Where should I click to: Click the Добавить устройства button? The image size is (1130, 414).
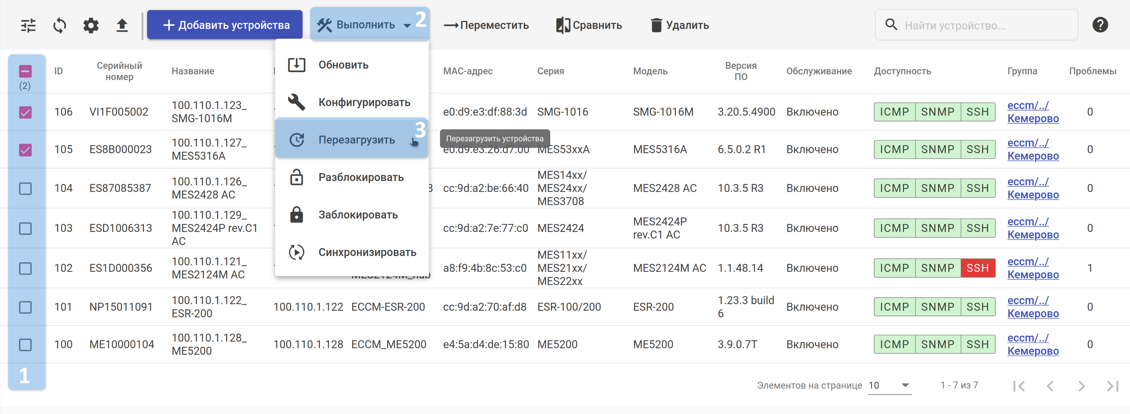(x=225, y=26)
